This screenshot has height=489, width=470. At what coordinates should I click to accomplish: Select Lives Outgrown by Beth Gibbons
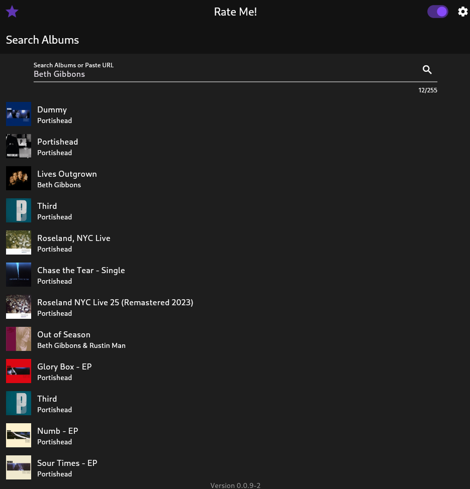coord(67,174)
